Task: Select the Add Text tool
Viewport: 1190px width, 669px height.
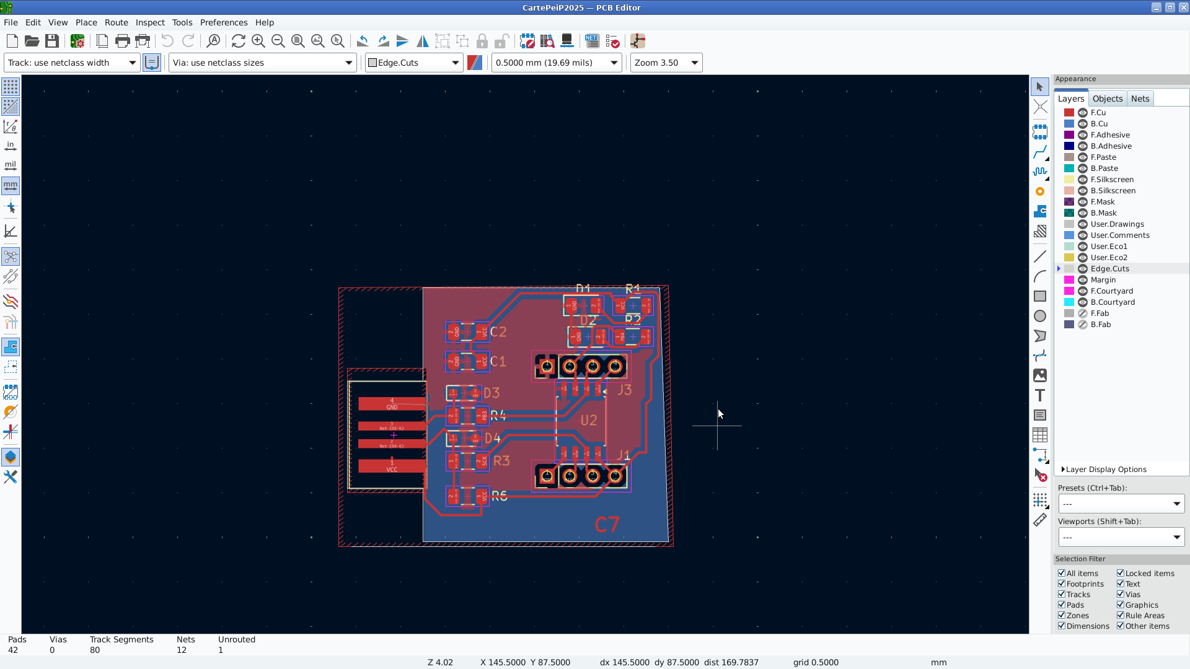Action: pos(1040,395)
